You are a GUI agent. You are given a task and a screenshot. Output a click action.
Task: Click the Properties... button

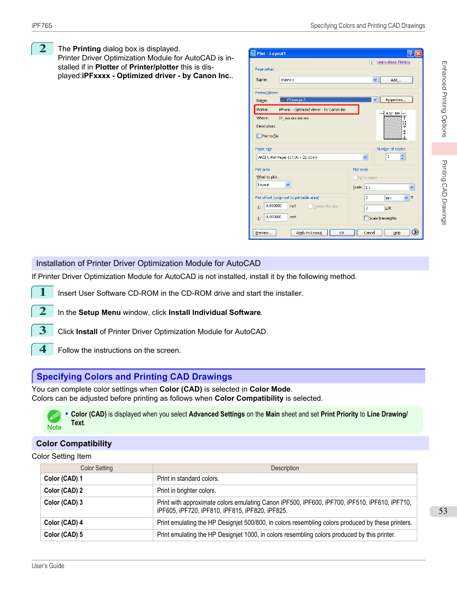tap(396, 100)
